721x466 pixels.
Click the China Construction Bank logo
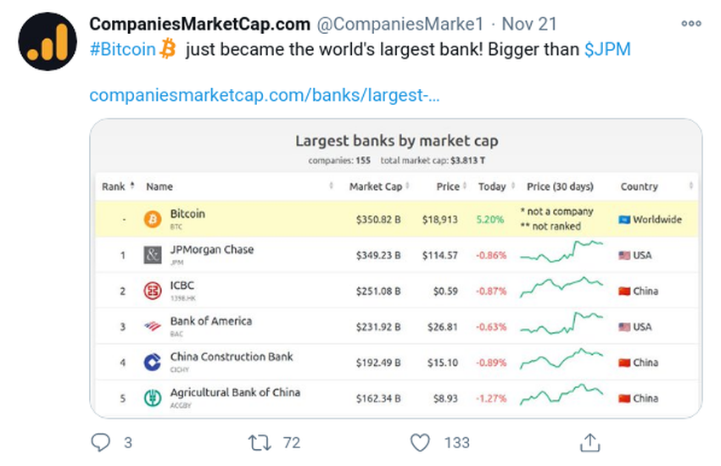(x=153, y=363)
